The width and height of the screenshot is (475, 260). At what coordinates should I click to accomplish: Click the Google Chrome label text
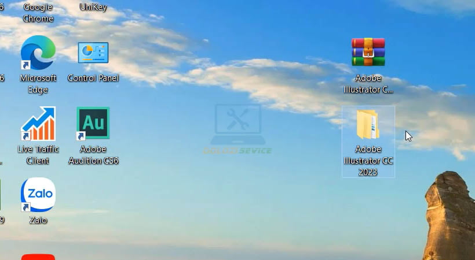tap(38, 13)
